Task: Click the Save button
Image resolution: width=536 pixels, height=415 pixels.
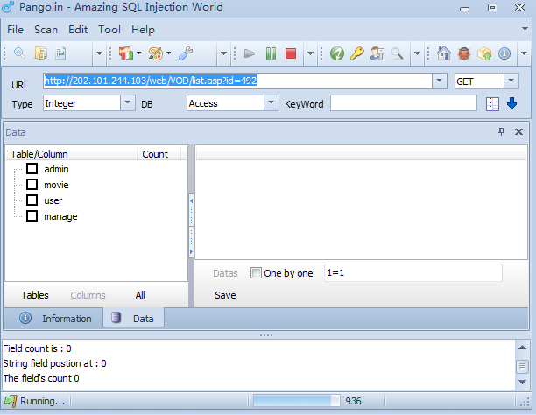Action: tap(225, 295)
